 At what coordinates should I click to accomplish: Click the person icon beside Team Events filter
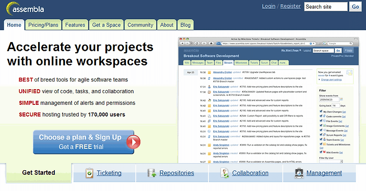click(324, 139)
